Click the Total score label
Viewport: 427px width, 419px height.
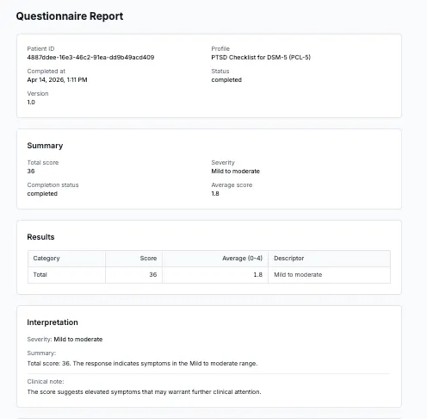pos(43,162)
